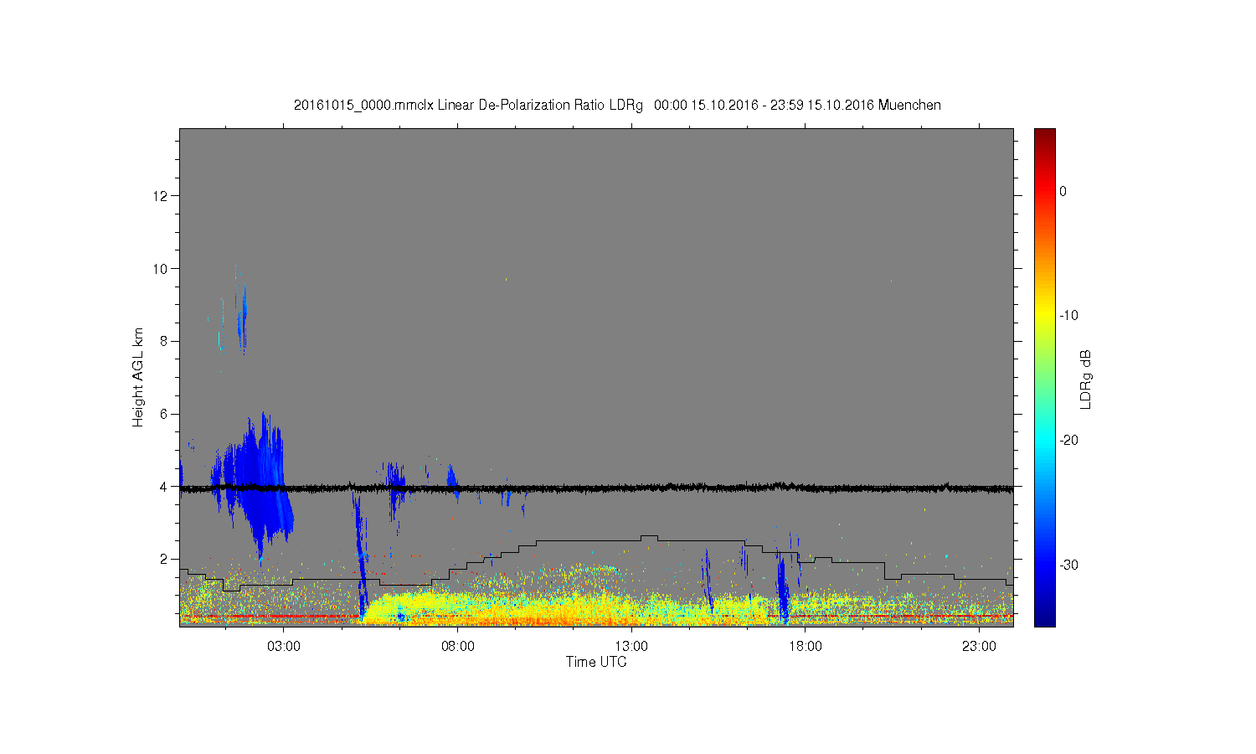This screenshot has height=754, width=1256.
Task: Select the colorbar tick label -10
Action: pos(1068,316)
